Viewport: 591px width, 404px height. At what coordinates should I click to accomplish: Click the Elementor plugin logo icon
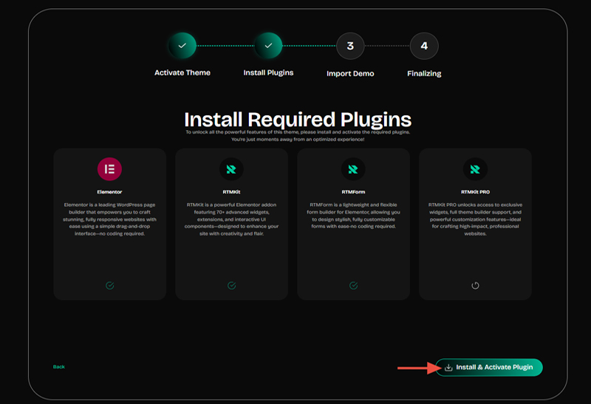click(109, 169)
